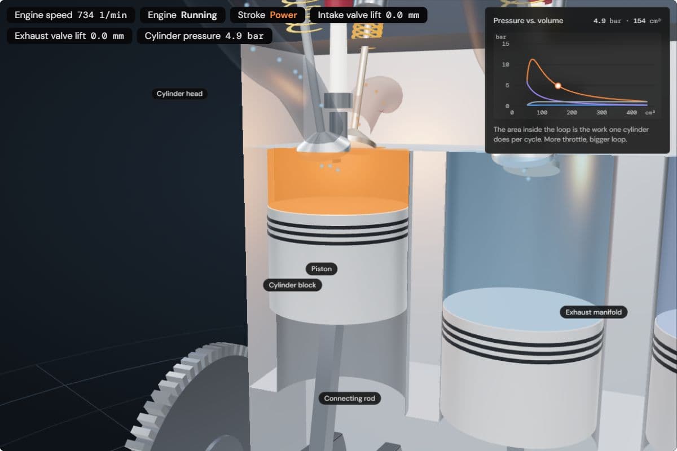
Task: Select the 200 tick on the volume axis
Action: coord(572,113)
